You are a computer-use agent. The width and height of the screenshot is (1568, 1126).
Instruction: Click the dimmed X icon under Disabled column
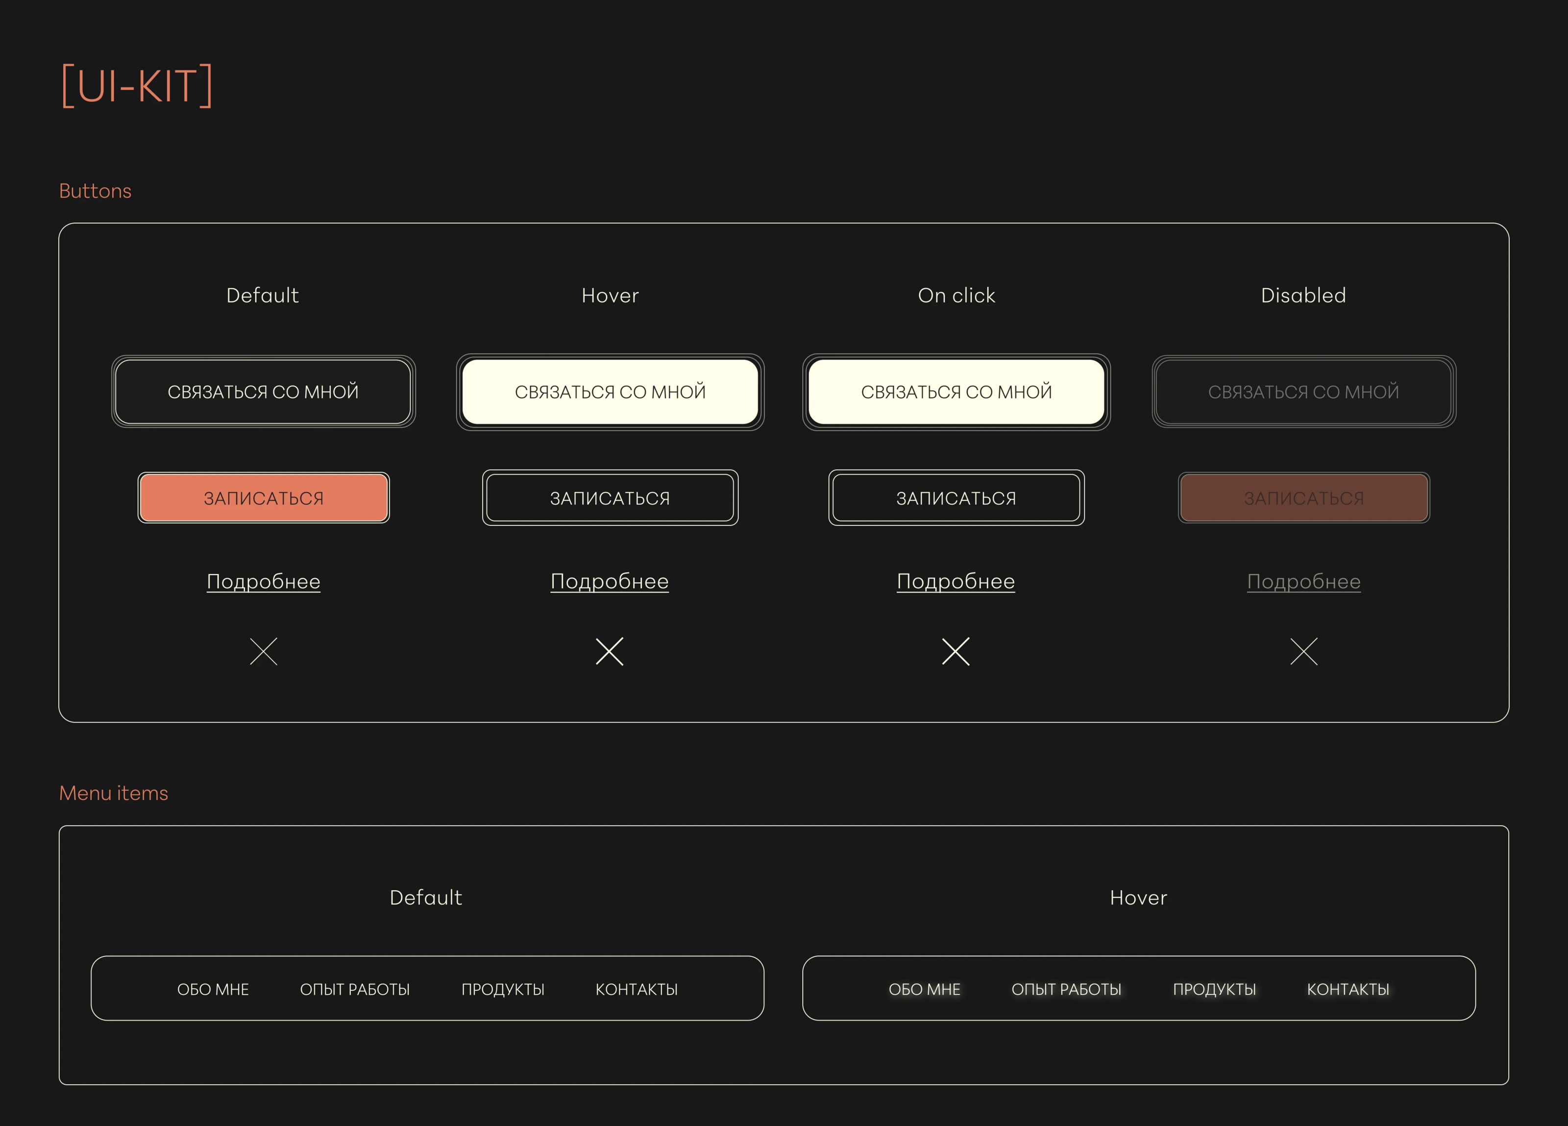pos(1304,651)
